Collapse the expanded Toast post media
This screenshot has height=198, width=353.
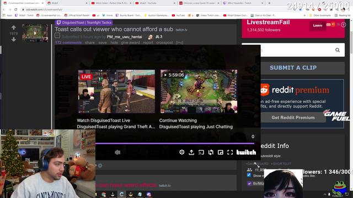(57, 35)
